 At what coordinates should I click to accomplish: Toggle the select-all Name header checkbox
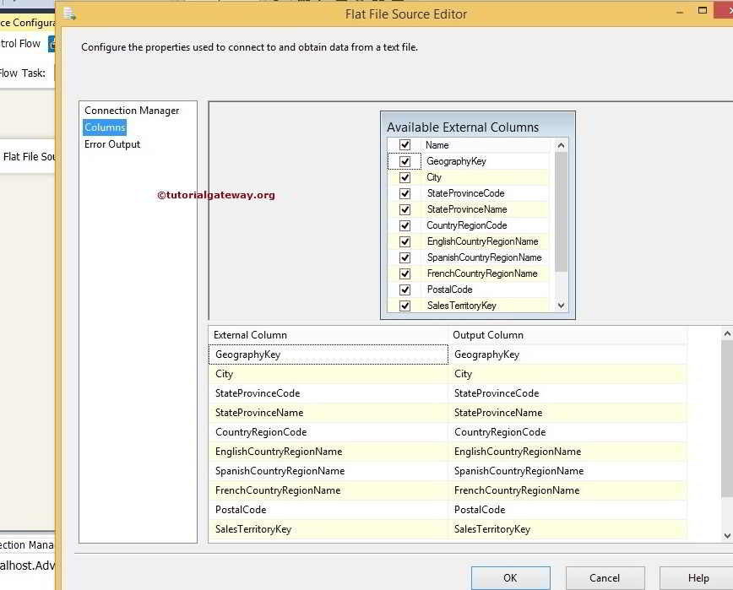pyautogui.click(x=405, y=145)
